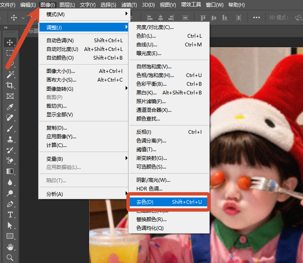Choose 替换颜色(R) command
Image resolution: width=303 pixels, height=263 pixels.
169,219
